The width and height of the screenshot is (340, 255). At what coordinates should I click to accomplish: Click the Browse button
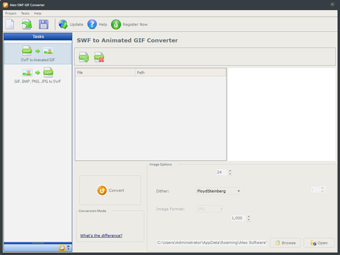(x=285, y=243)
